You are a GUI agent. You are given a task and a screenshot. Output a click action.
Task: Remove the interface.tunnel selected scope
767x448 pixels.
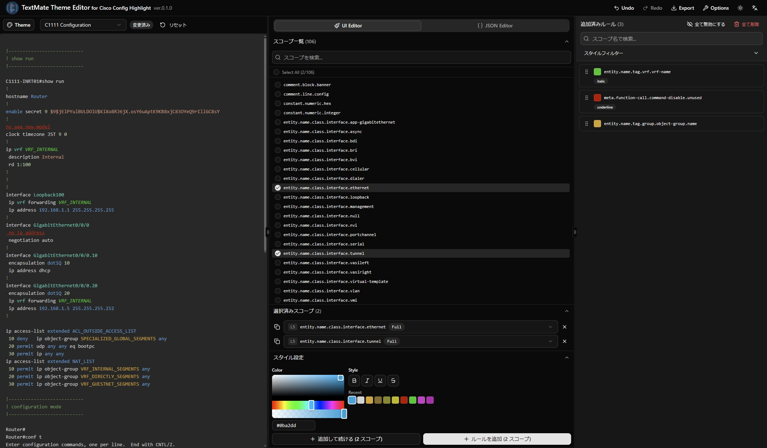point(565,341)
